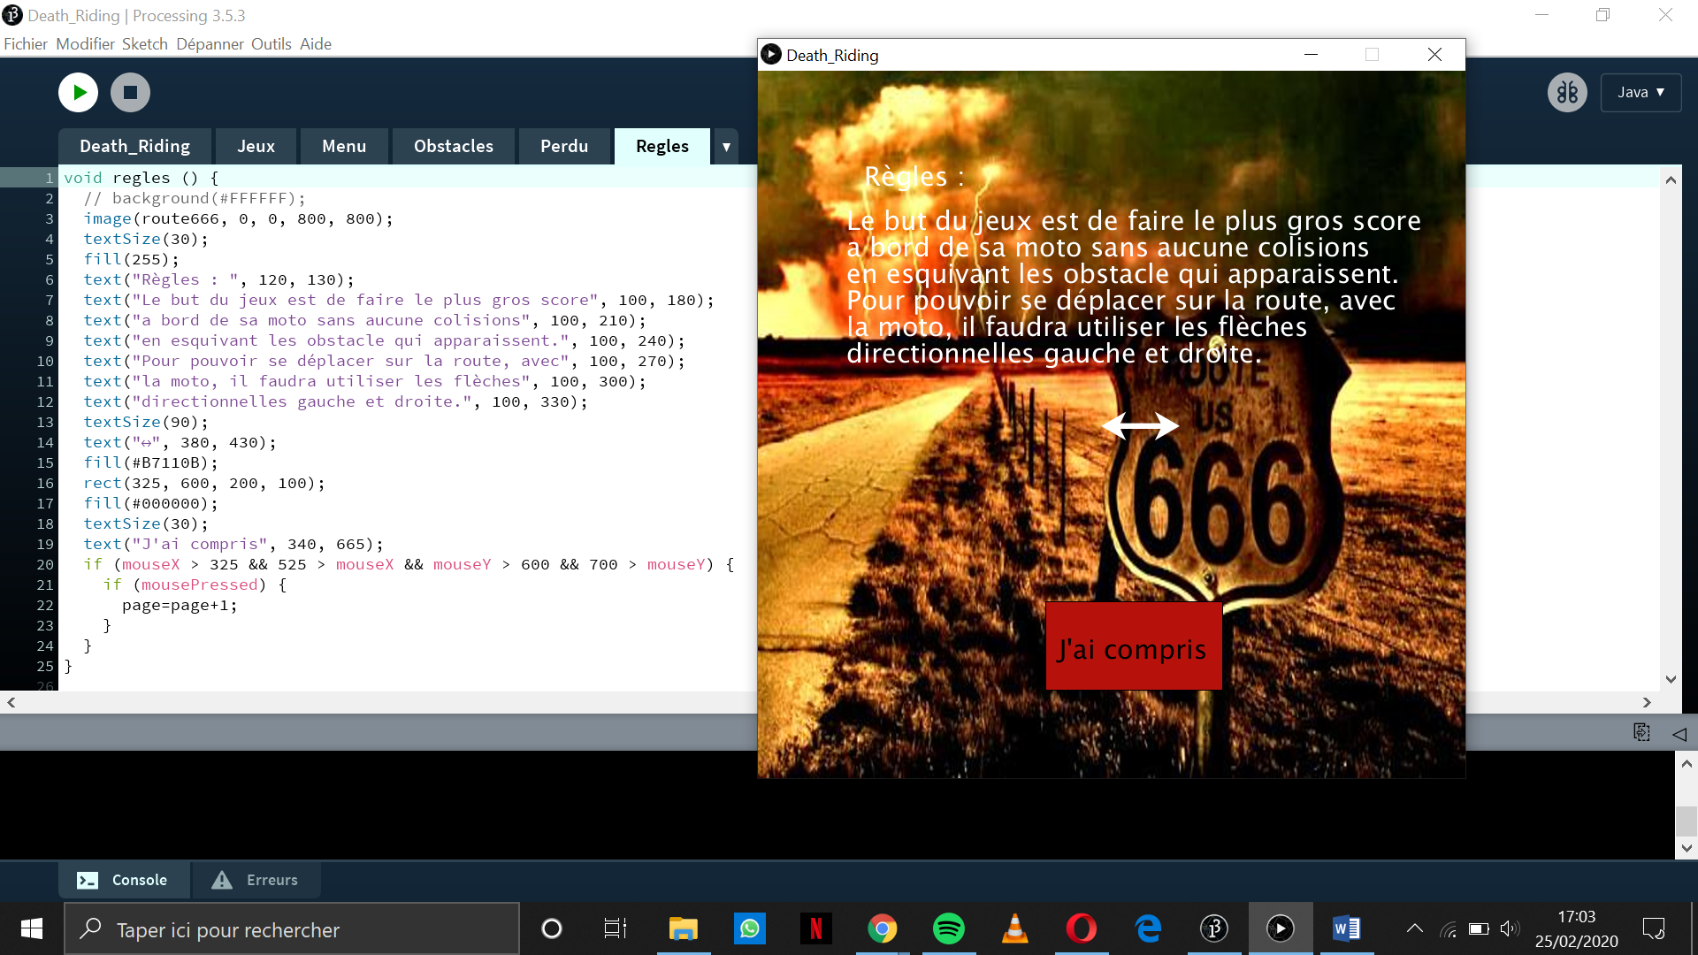Click Processing icon in the taskbar

click(x=1213, y=928)
